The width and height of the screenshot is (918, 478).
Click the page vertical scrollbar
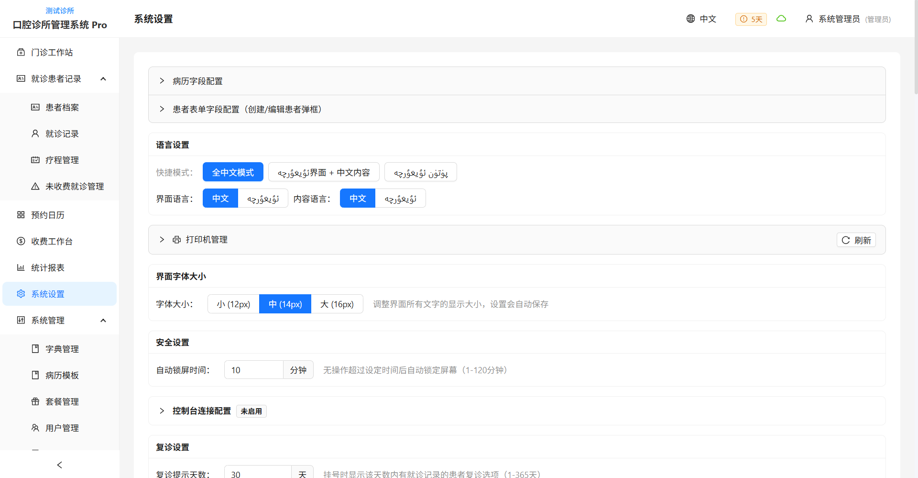tap(915, 48)
